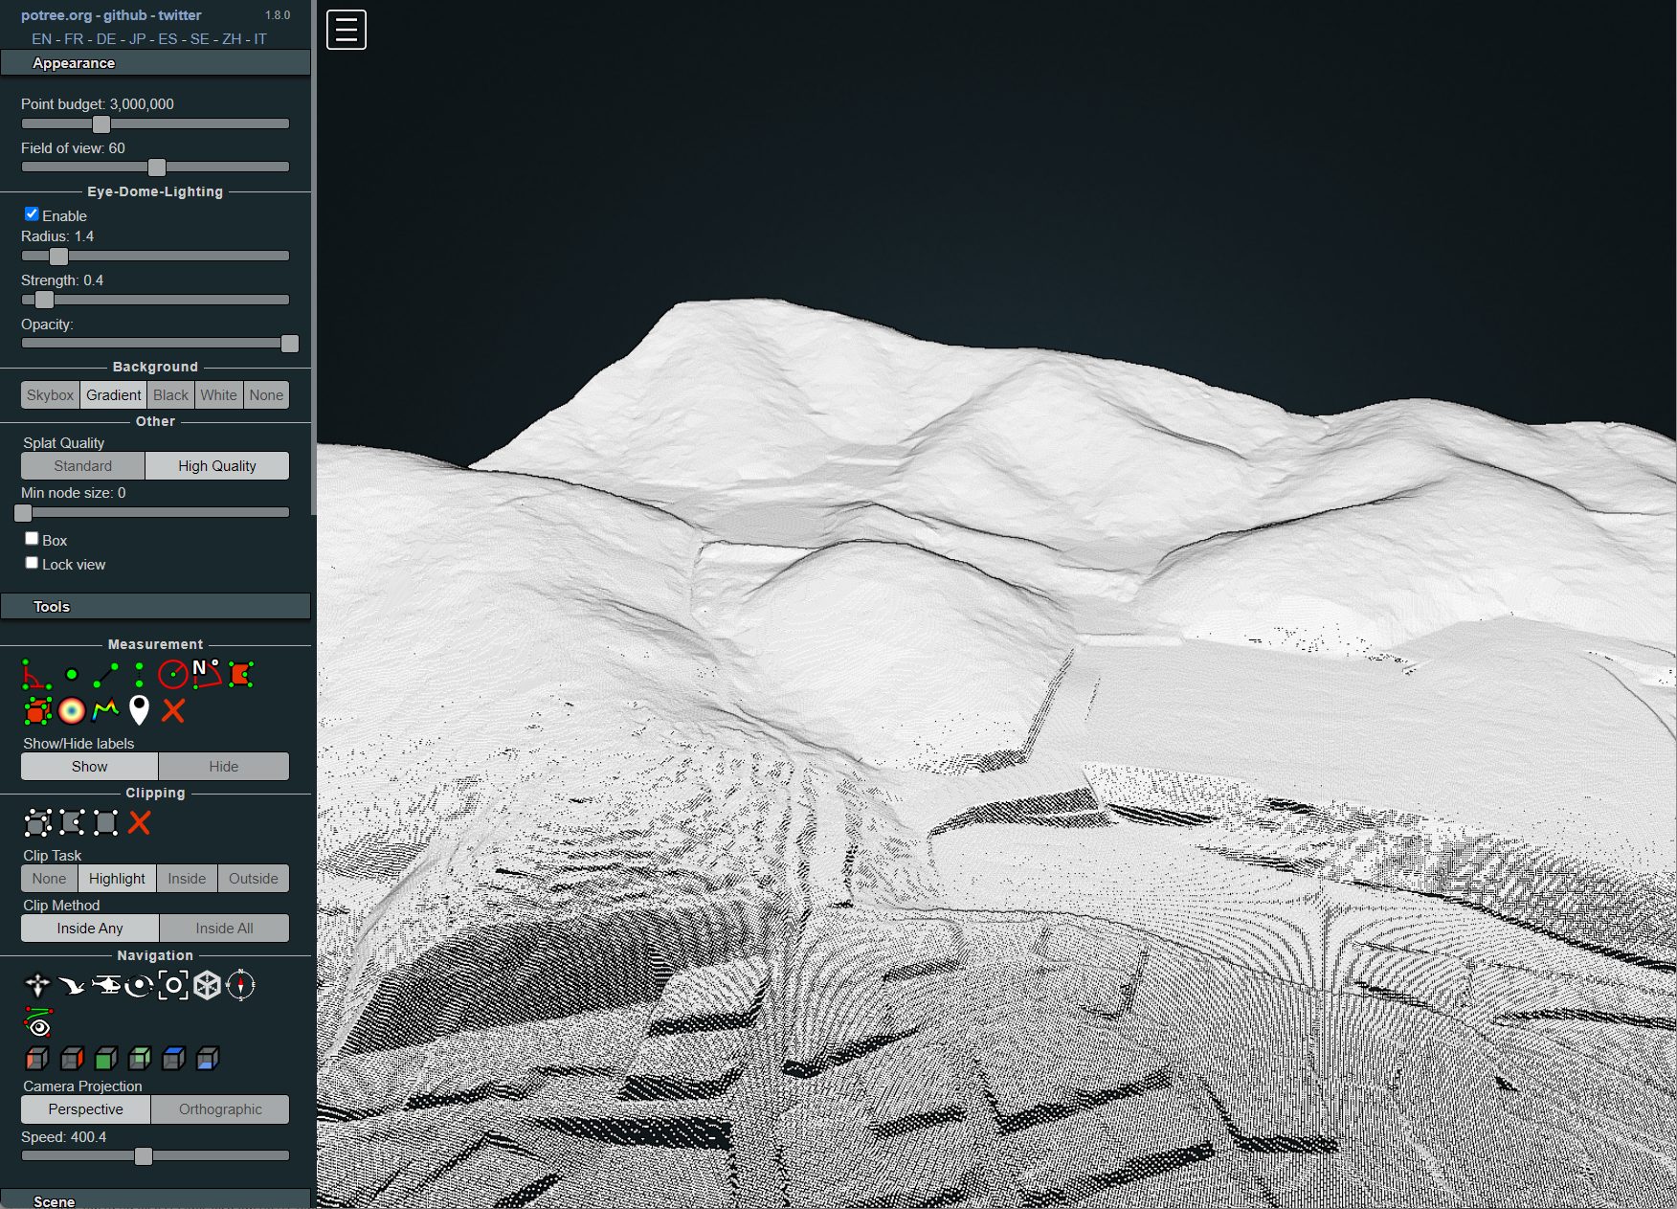Set background to Skybox

50,395
